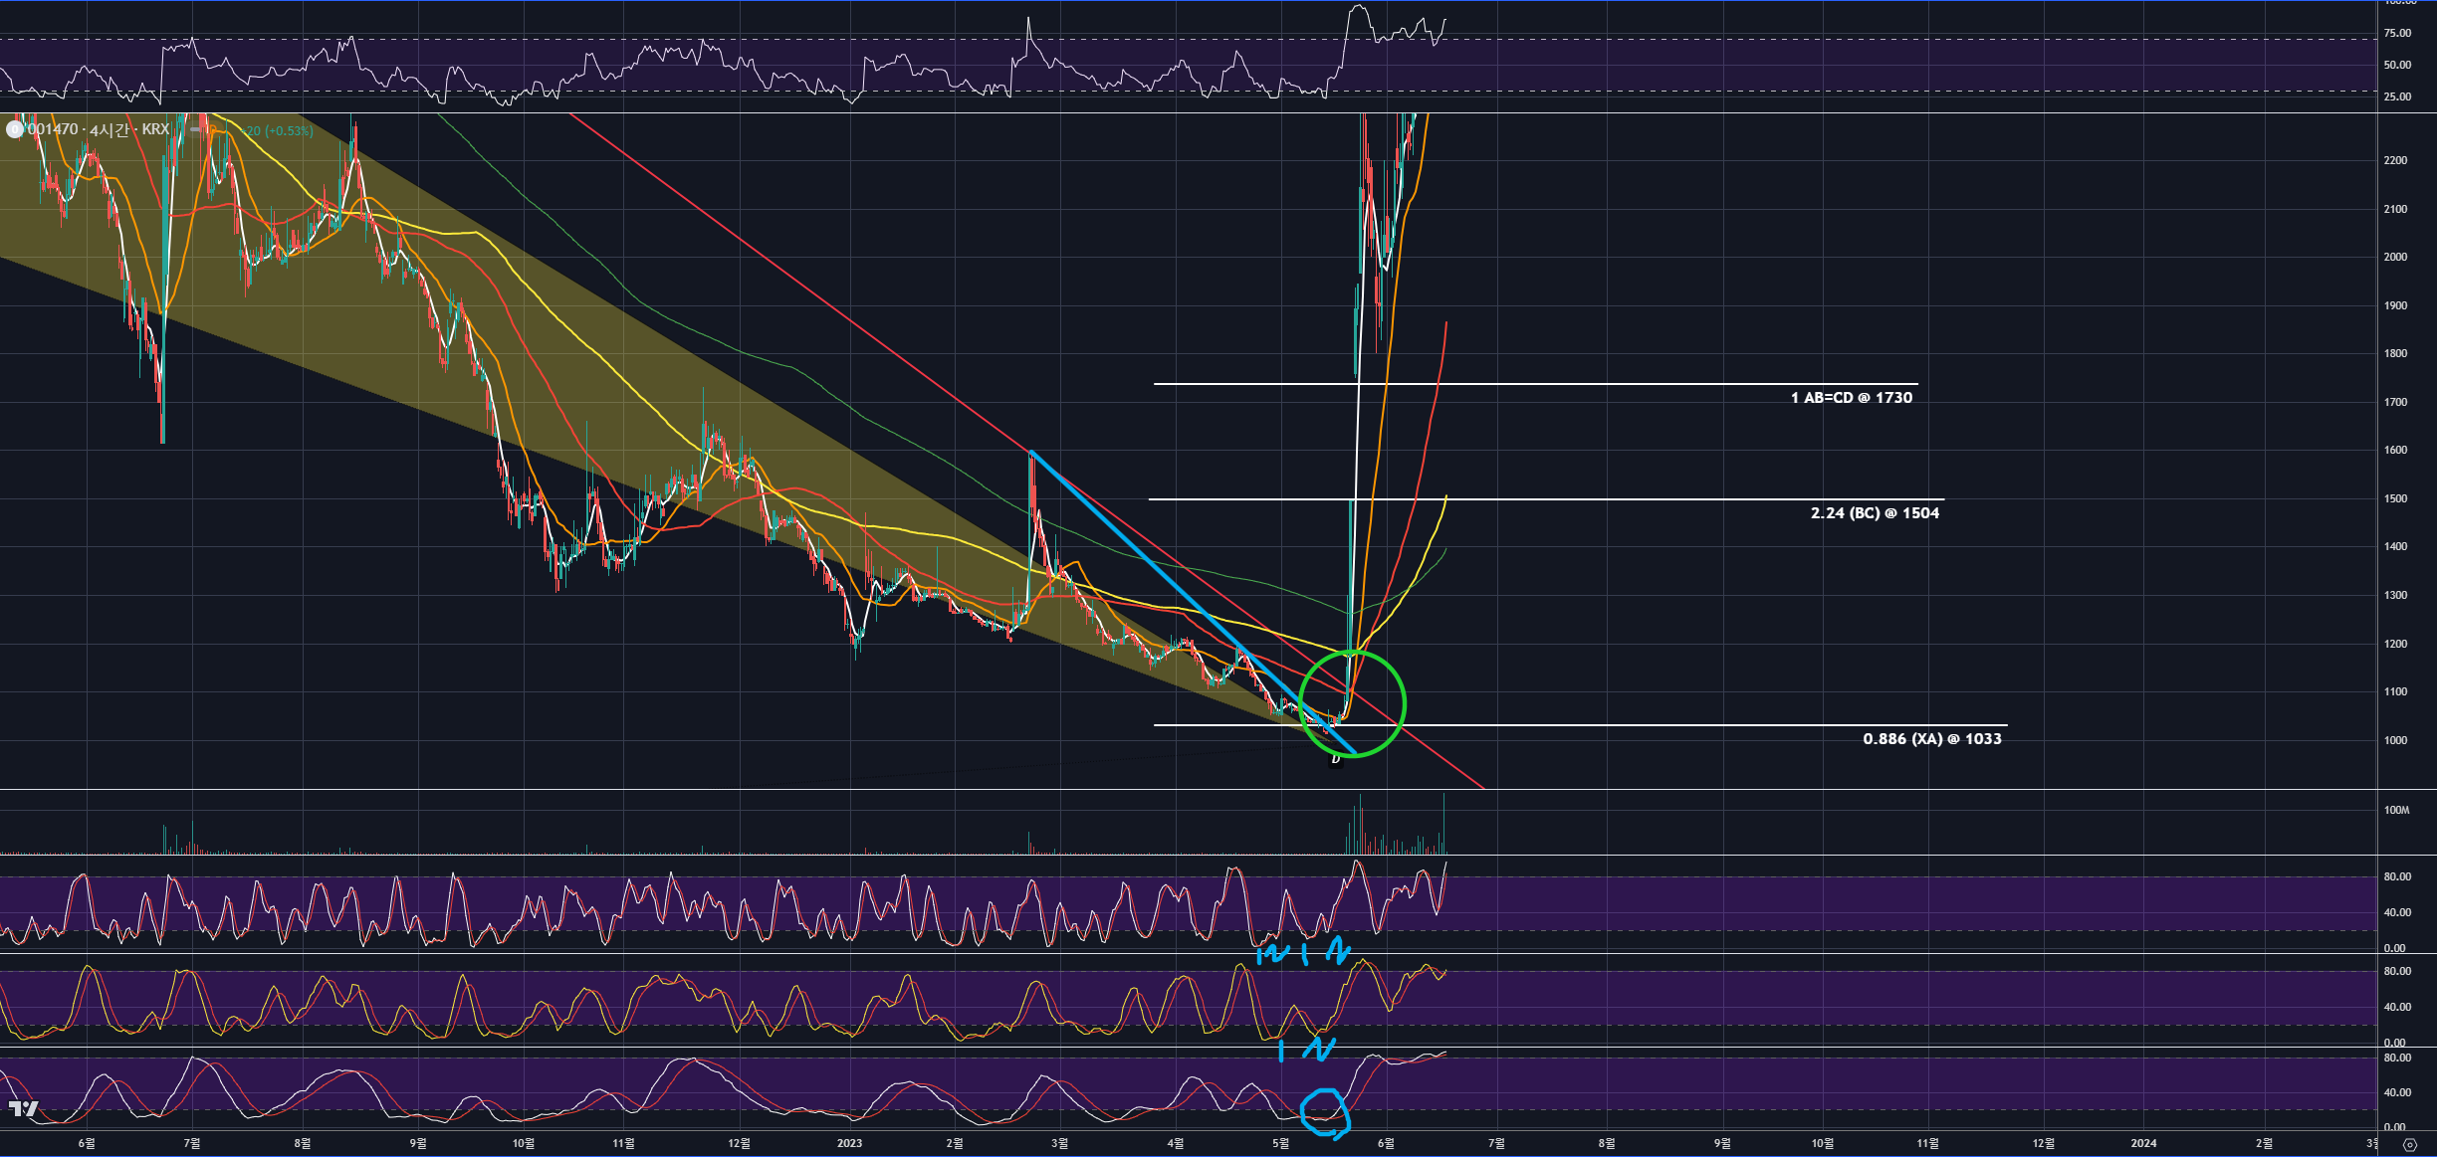The width and height of the screenshot is (2437, 1157).
Task: Click the 2024 label on time axis
Action: tap(2143, 1143)
